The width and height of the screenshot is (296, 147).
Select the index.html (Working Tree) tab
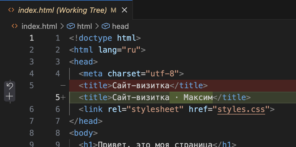66,10
